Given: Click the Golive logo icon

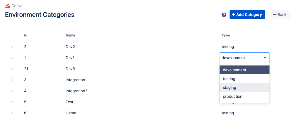Looking at the screenshot, I should click(7, 6).
